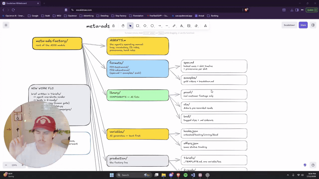Select the production/ gray box
Screen dimensions: 319x179
pos(138,161)
